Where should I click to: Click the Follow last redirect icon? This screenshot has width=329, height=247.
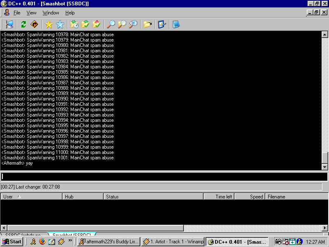(35, 25)
